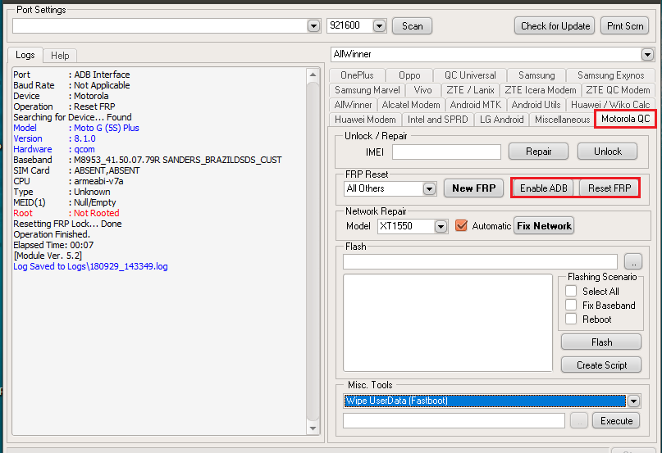Viewport: 662px width, 453px height.
Task: Open the Samsung tab
Action: point(536,75)
